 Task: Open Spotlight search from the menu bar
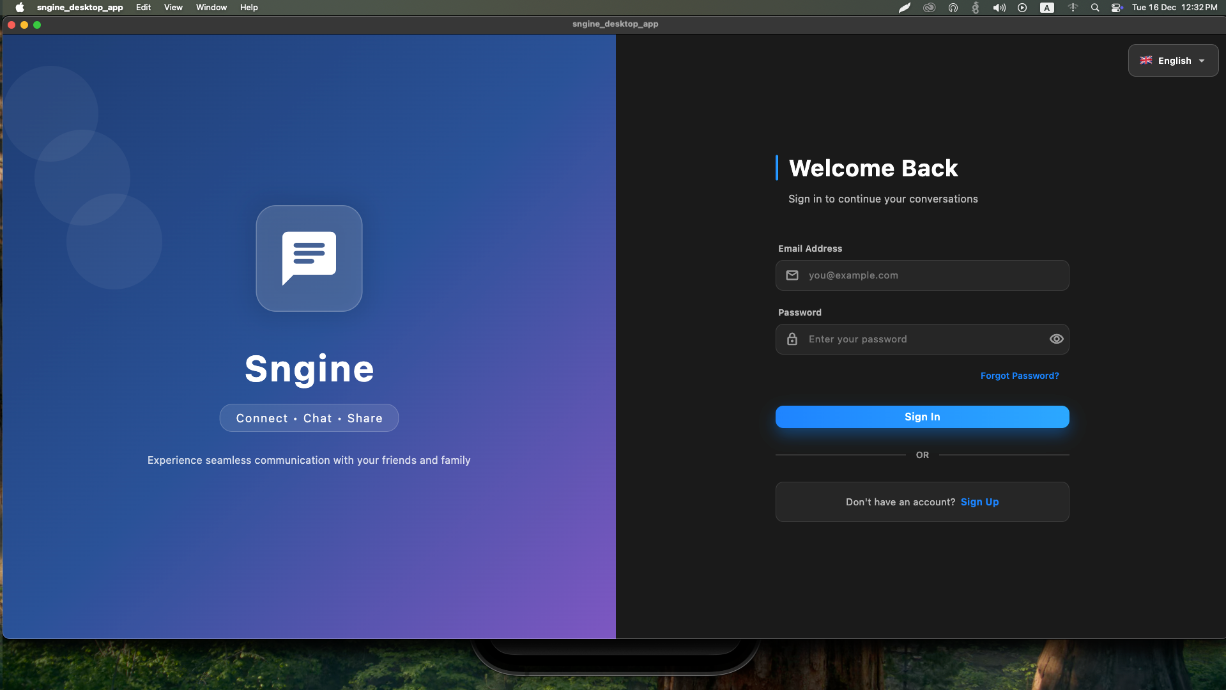pyautogui.click(x=1095, y=8)
